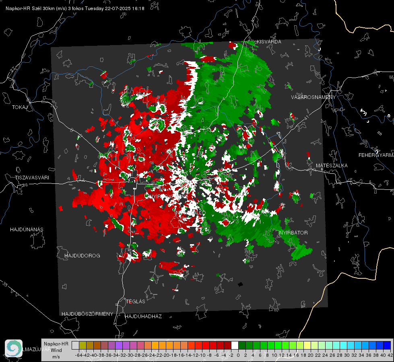Select the VÁSÁROSNAMÉNY city label
This screenshot has width=394, height=362.
[x=314, y=97]
